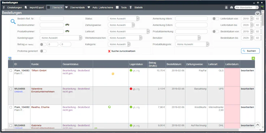Click the Produktanmerkung input field

click(191, 31)
